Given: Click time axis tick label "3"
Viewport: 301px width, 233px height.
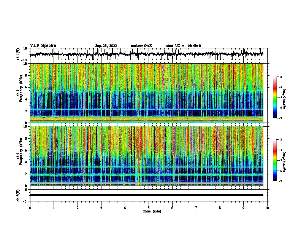Looking at the screenshot, I should 101,208.
